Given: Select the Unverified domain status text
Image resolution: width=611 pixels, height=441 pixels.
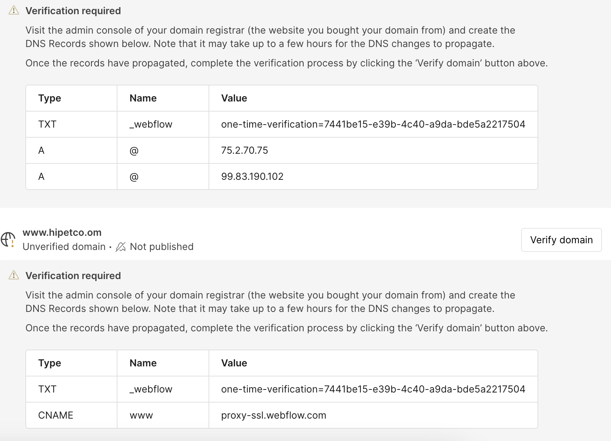Looking at the screenshot, I should [64, 247].
